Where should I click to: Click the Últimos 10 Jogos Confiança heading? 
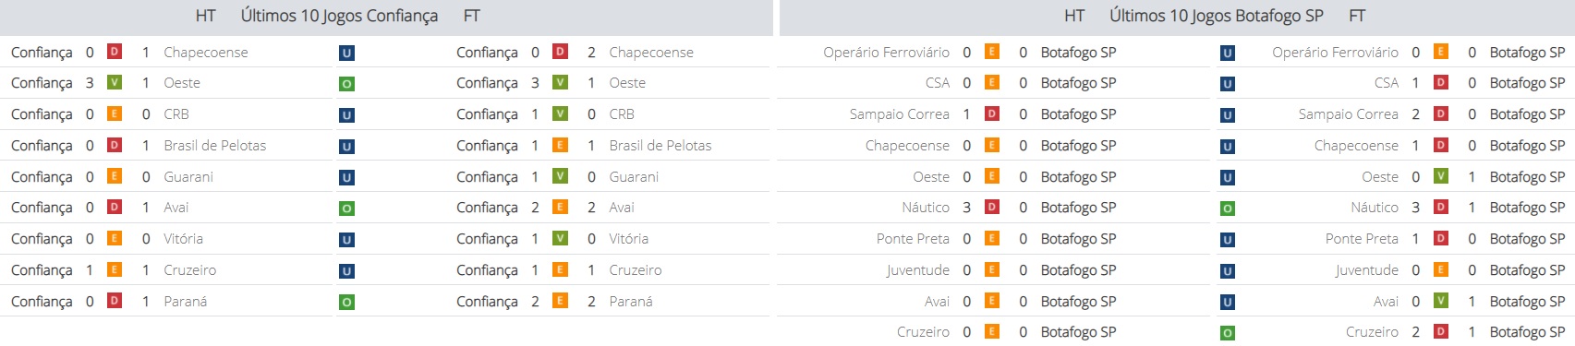(339, 16)
